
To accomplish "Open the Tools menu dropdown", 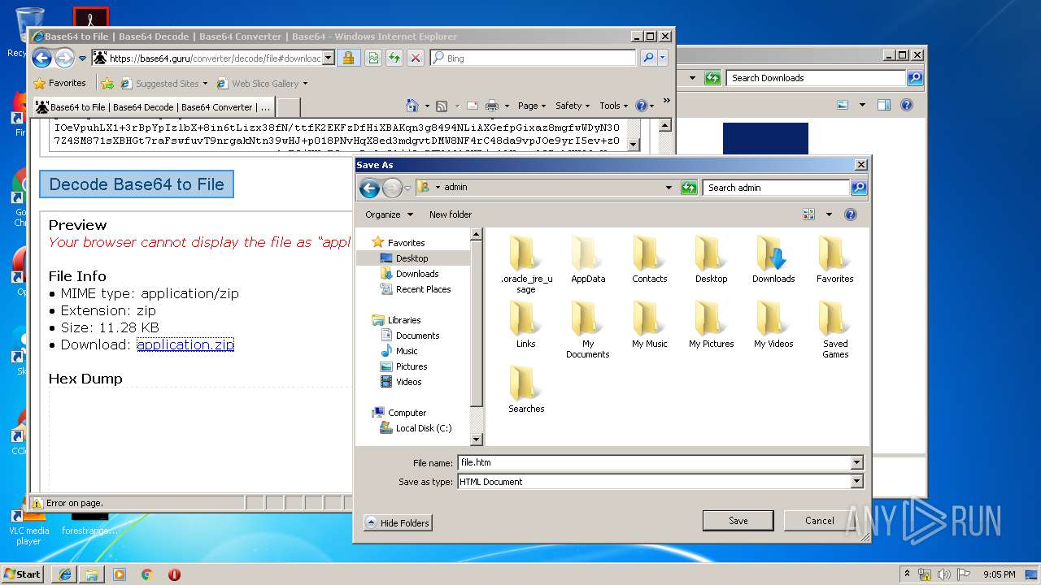I will (x=615, y=106).
